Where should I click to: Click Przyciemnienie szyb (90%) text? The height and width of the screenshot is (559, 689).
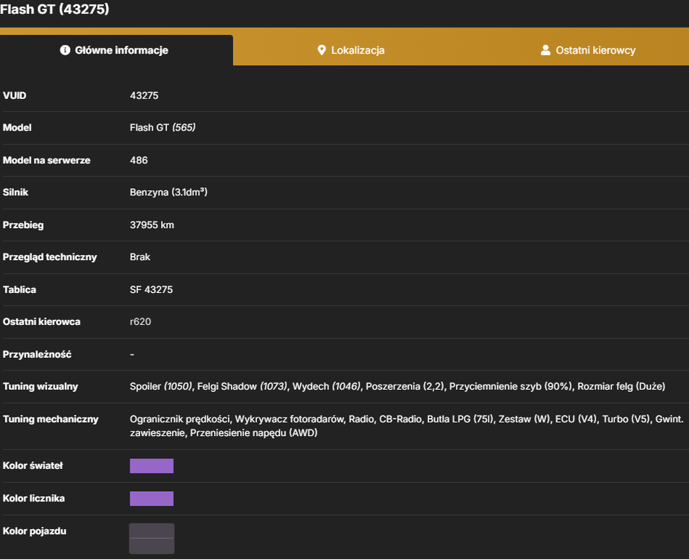(510, 386)
